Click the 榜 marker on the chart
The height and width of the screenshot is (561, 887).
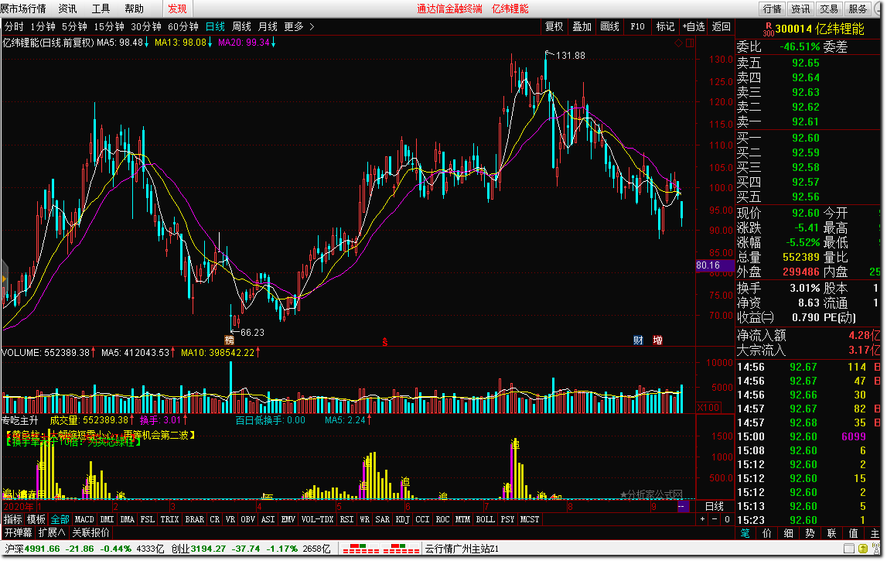coord(229,340)
